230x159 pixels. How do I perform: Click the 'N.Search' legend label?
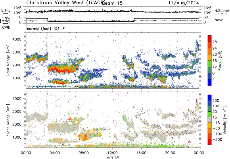222,11
